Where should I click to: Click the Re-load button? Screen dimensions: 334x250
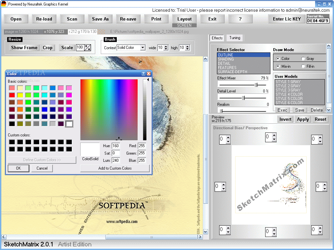point(44,19)
